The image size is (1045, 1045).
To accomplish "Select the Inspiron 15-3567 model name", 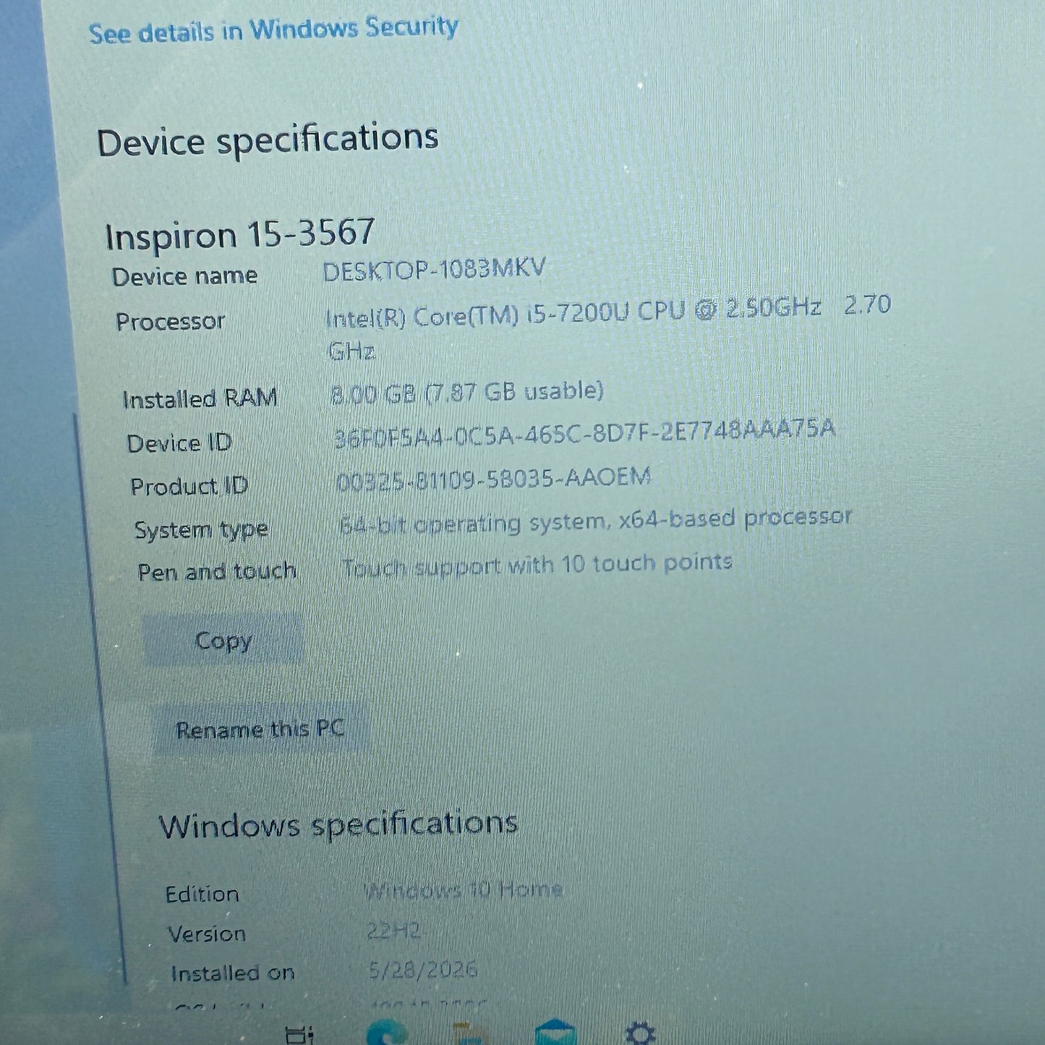I will (x=239, y=234).
